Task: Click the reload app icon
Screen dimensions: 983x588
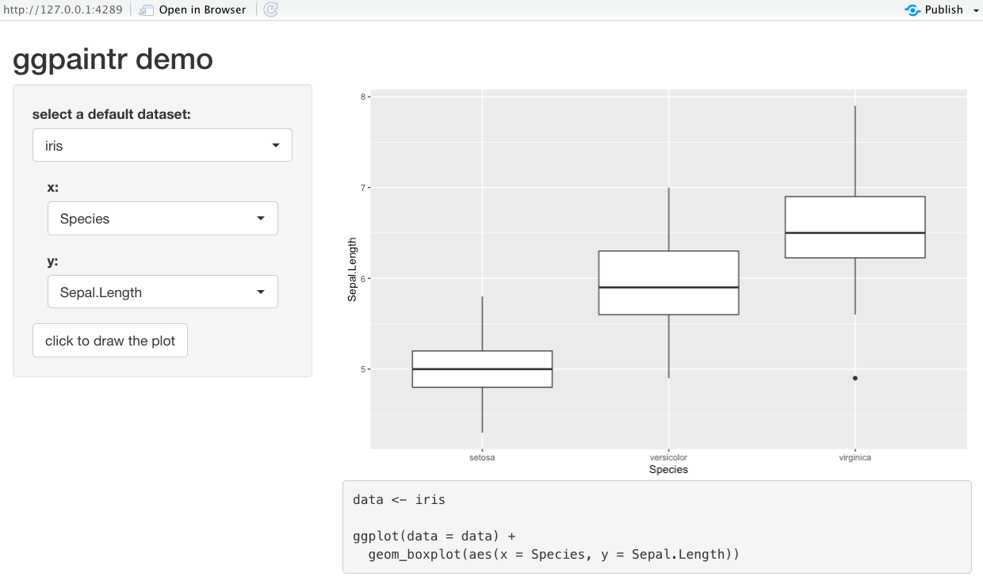Action: [270, 10]
